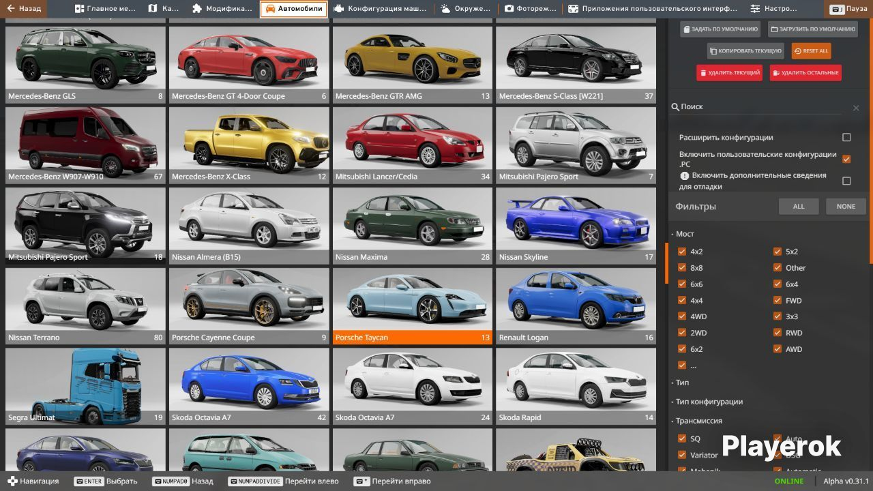Select the Mitsubishi Lancer/Cedia car

click(x=413, y=145)
